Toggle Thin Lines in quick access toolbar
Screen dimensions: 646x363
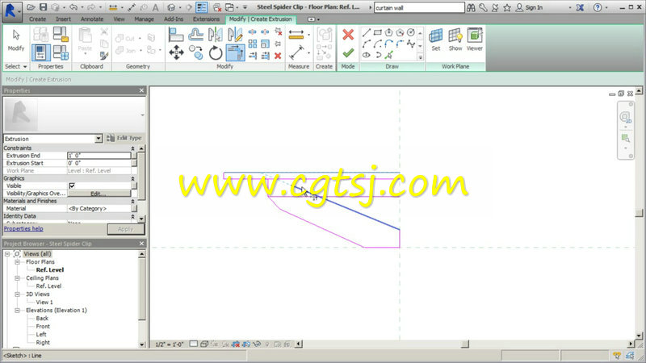[201, 7]
